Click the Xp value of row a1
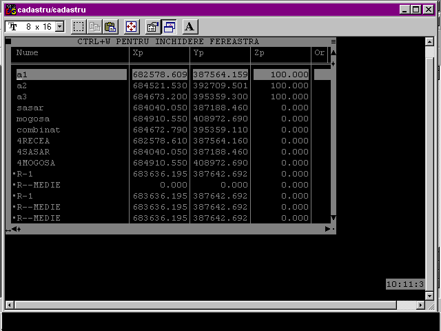Image resolution: width=441 pixels, height=331 pixels. (x=159, y=74)
